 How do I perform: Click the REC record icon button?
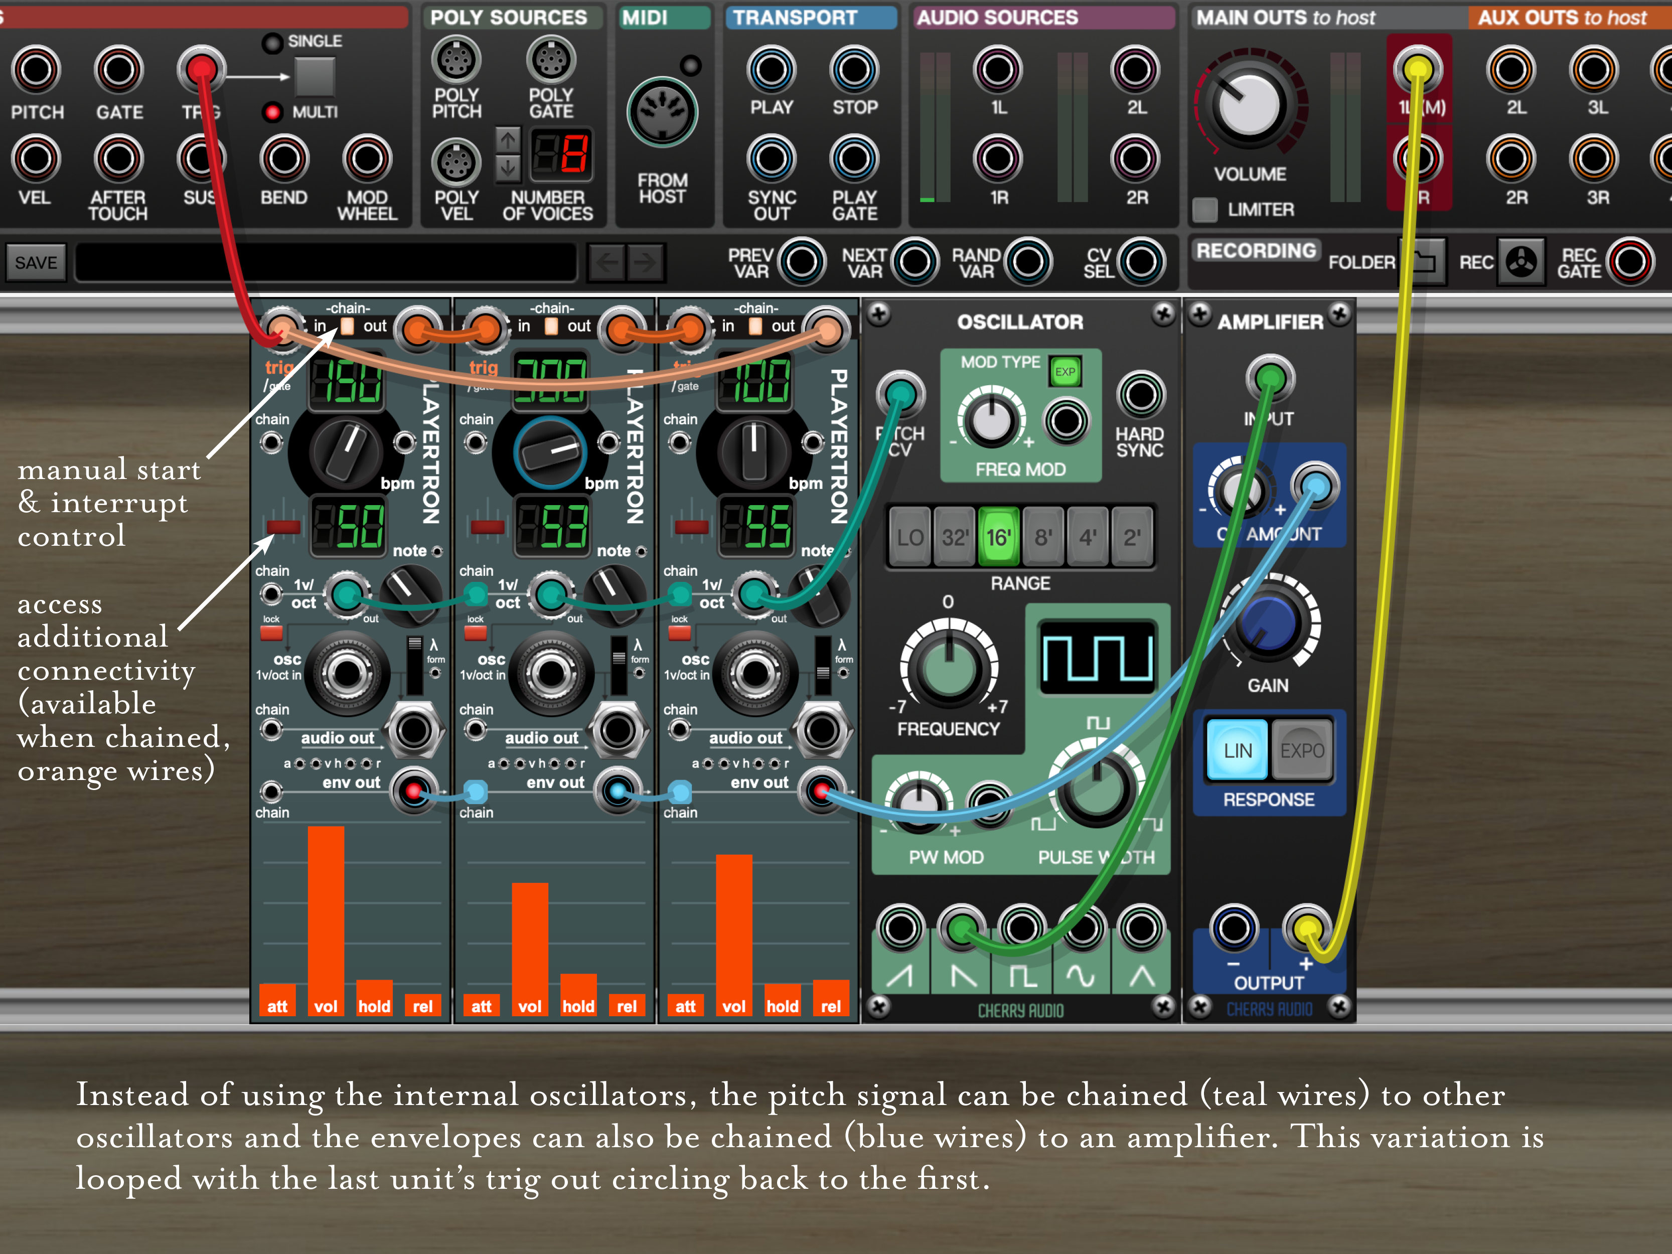coord(1520,261)
